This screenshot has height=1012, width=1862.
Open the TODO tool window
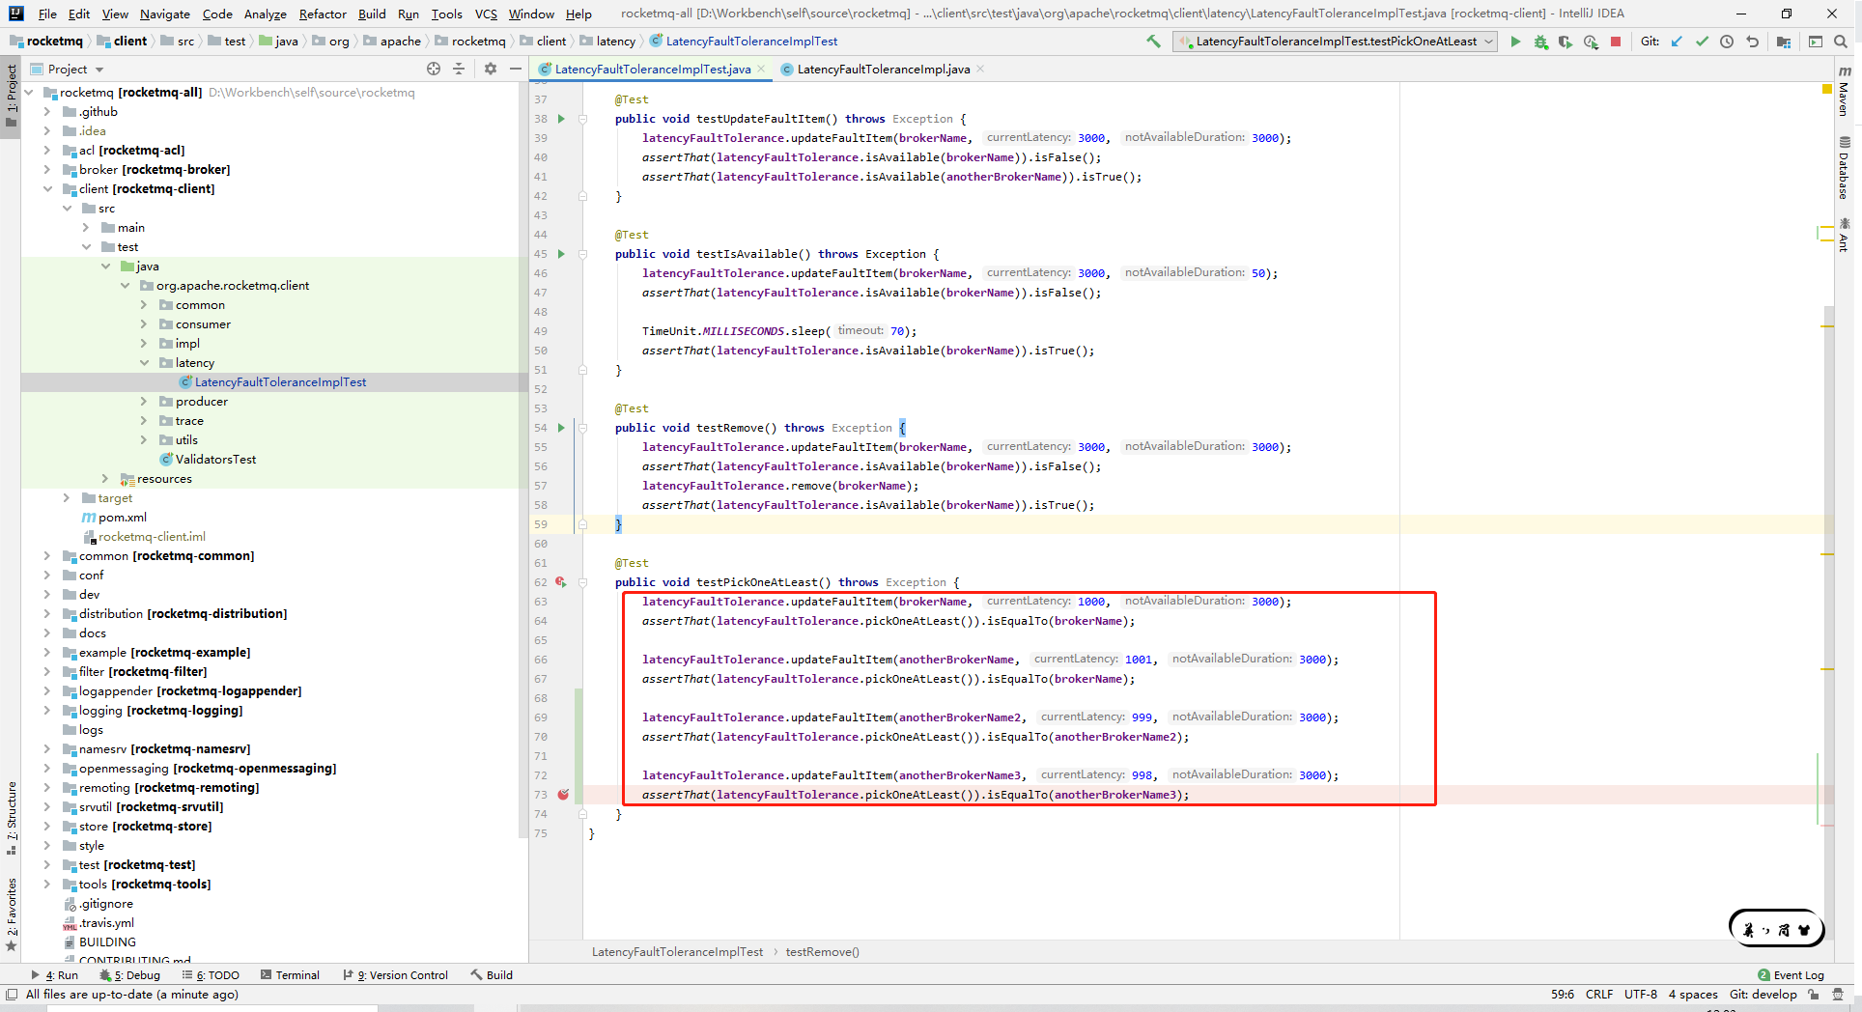(x=211, y=974)
